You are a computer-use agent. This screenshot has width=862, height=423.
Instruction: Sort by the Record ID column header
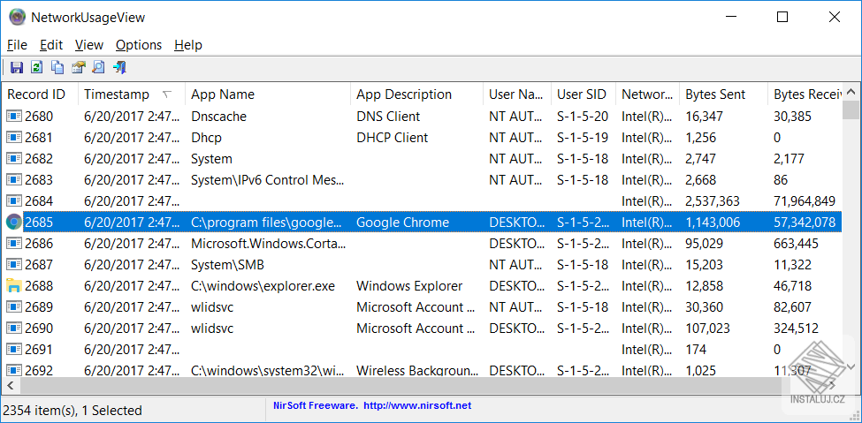40,94
